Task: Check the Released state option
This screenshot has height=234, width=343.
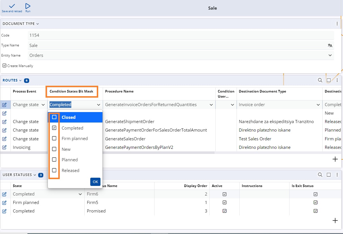Action: tap(54, 170)
